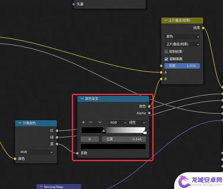Viewport: 223px width, 189px height.
Task: Click the 矢量 socket at top node
Action: [74, 4]
